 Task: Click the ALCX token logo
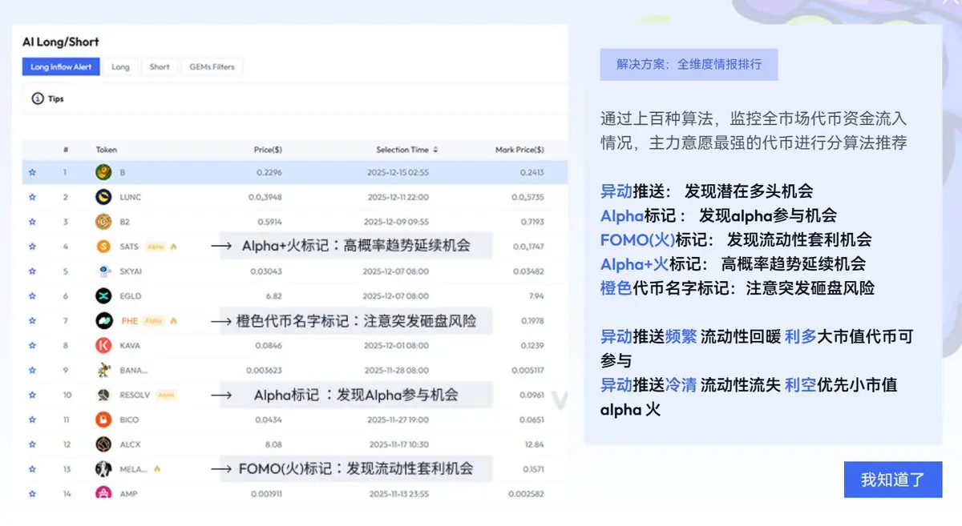pyautogui.click(x=103, y=444)
